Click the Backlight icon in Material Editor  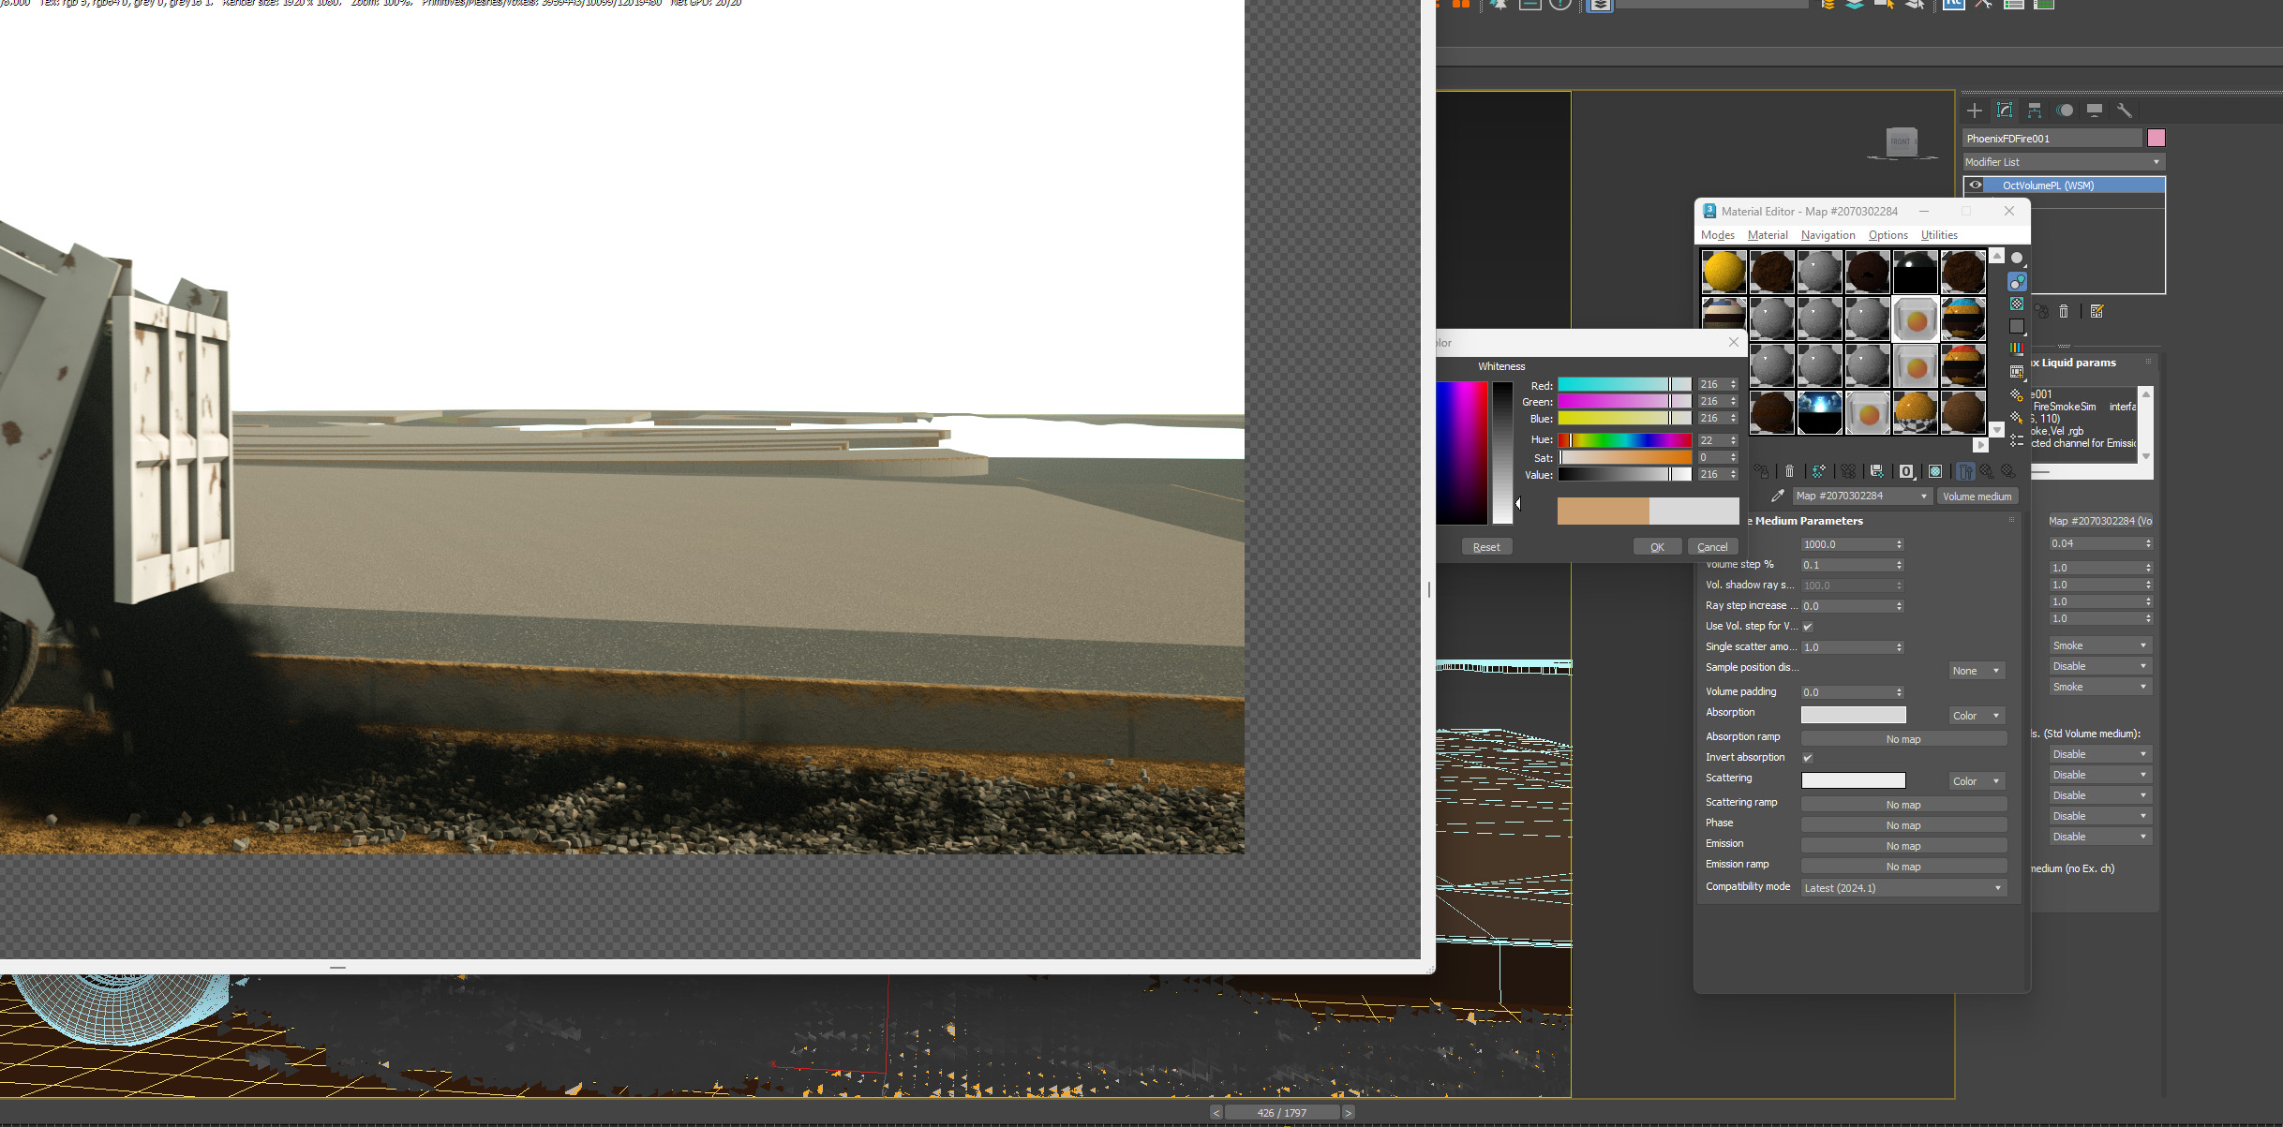pos(2017,281)
